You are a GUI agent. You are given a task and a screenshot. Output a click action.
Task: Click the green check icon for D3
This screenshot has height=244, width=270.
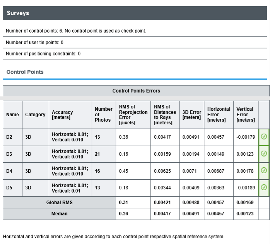264,154
